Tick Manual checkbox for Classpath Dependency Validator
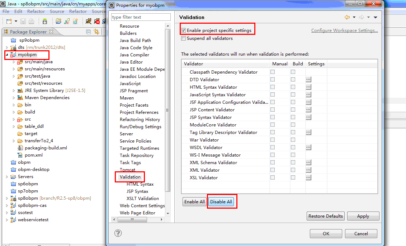The image size is (406, 246). (273, 72)
